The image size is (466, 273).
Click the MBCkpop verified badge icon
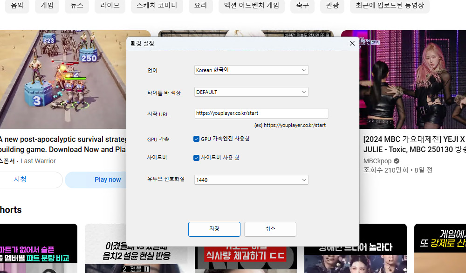(397, 161)
